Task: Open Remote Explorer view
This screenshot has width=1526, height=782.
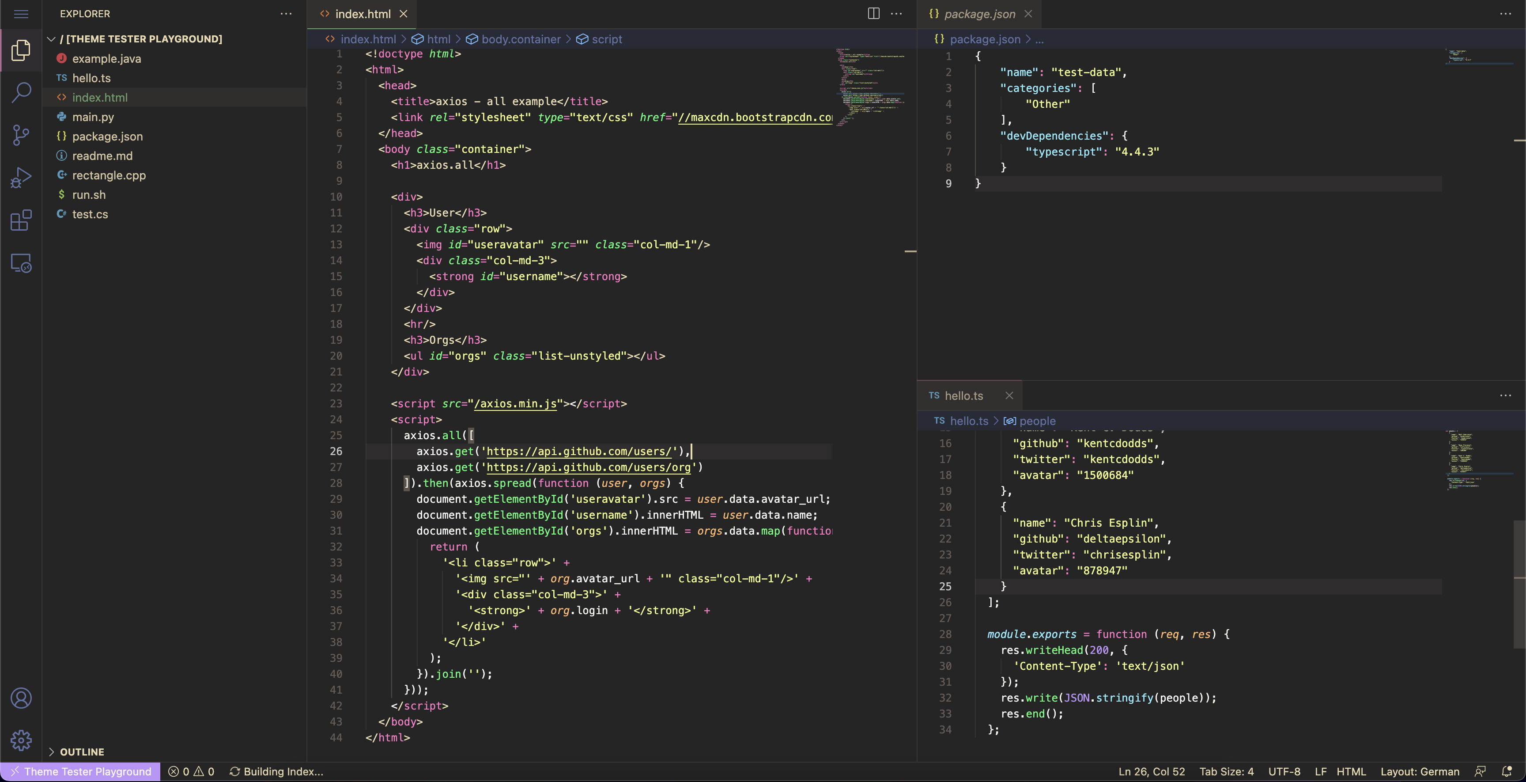Action: 21,262
